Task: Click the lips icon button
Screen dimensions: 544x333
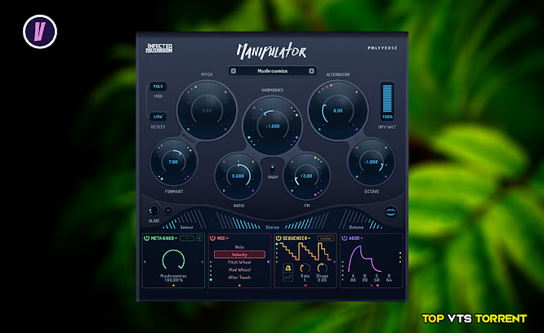Action: pos(390,211)
